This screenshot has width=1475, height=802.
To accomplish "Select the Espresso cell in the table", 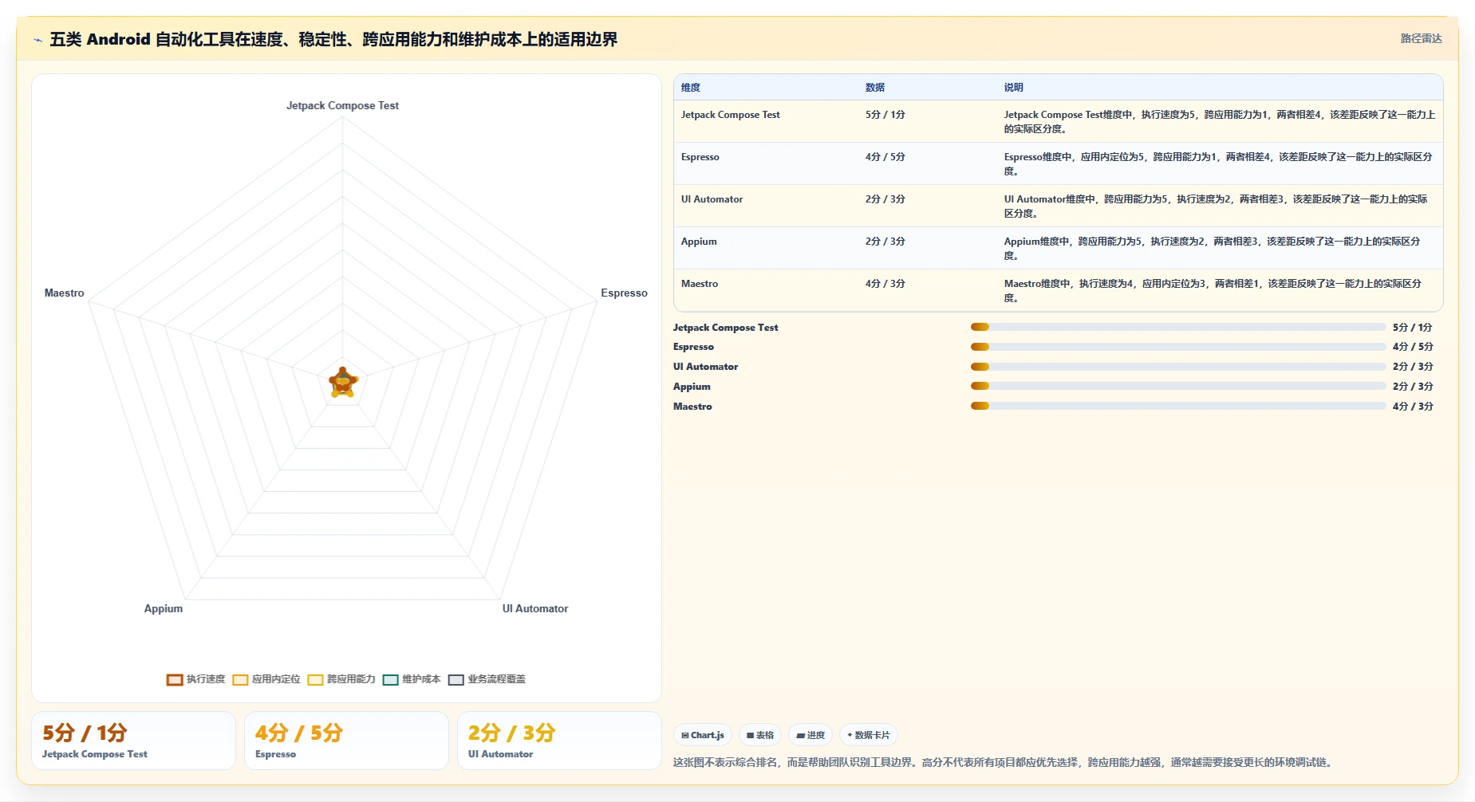I will (700, 157).
